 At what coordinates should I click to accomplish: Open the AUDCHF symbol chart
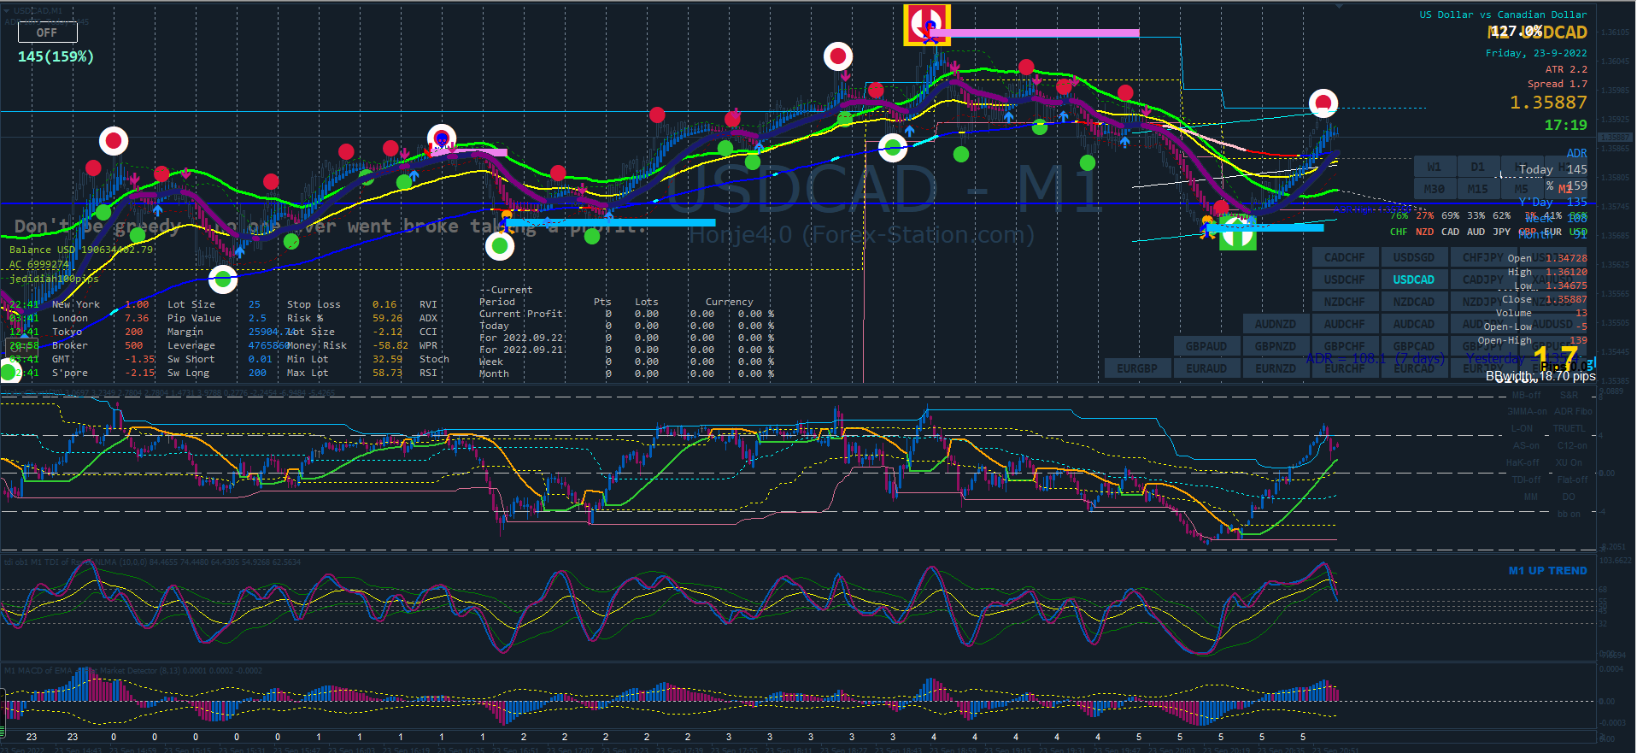1345,324
